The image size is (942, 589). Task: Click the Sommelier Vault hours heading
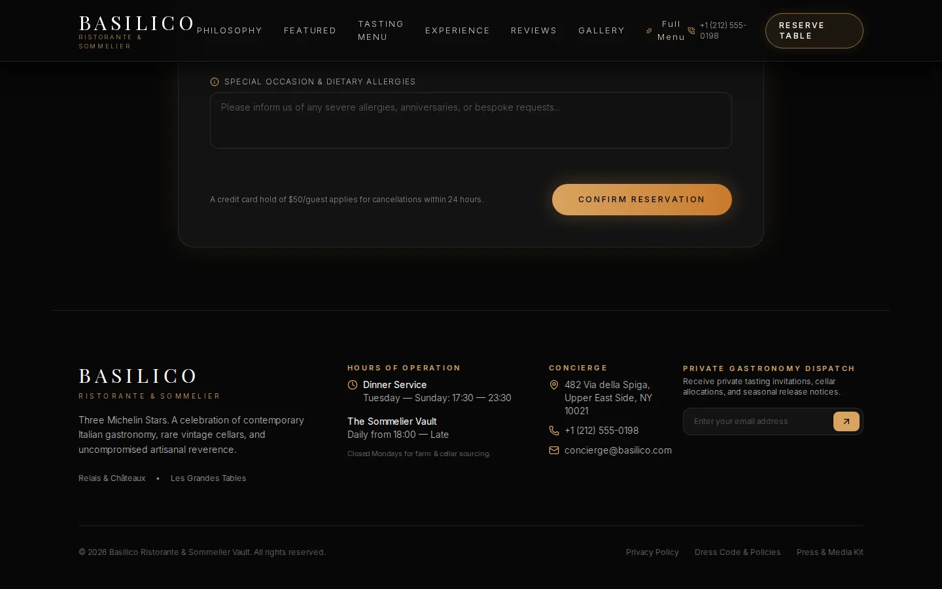(x=392, y=421)
